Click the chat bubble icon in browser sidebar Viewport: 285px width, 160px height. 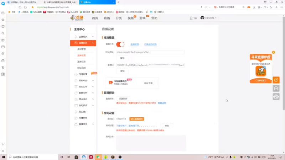pyautogui.click(x=3, y=54)
